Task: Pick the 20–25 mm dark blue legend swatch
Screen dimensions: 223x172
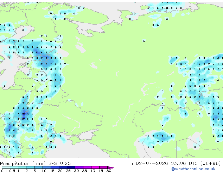Action: coord(63,167)
